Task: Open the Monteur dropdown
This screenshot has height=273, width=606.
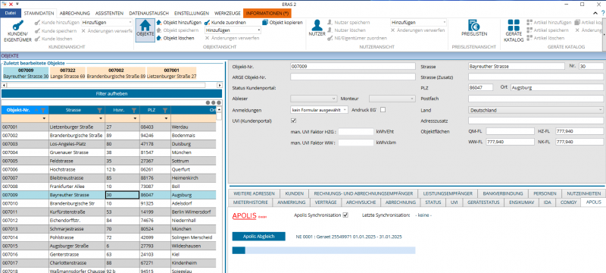Action: pyautogui.click(x=392, y=99)
